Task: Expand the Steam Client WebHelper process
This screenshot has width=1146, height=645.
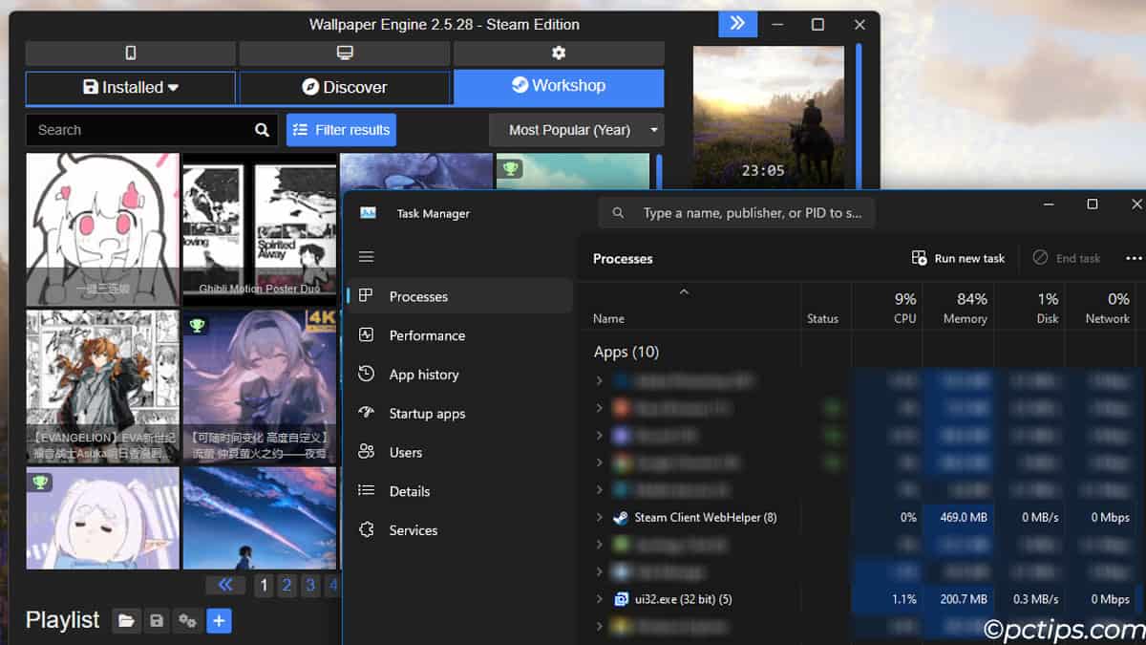Action: click(x=600, y=518)
